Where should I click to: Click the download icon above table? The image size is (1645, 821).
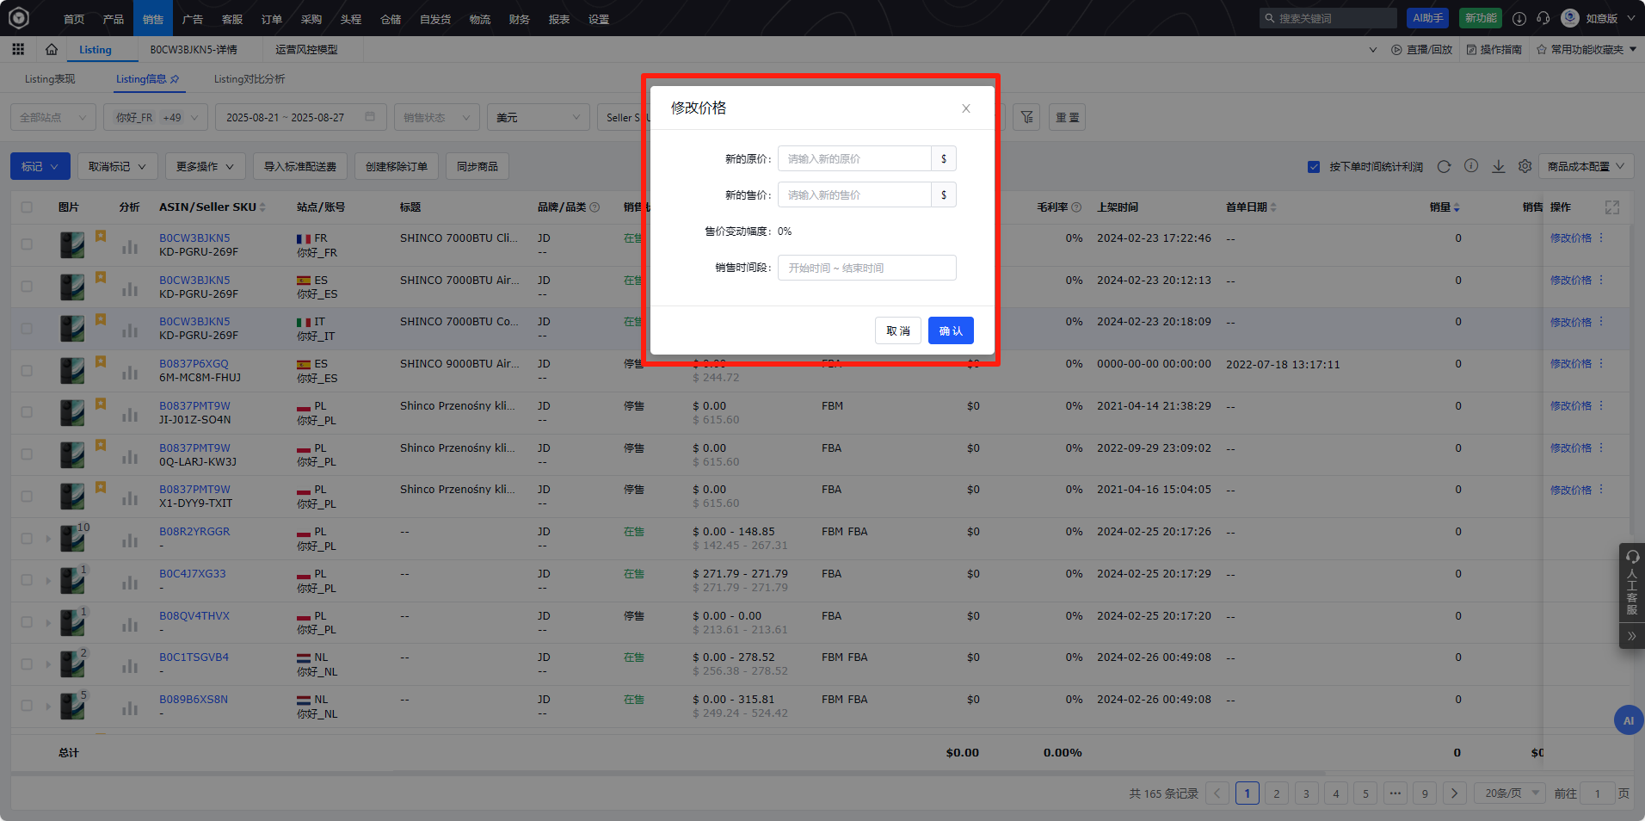pyautogui.click(x=1498, y=166)
